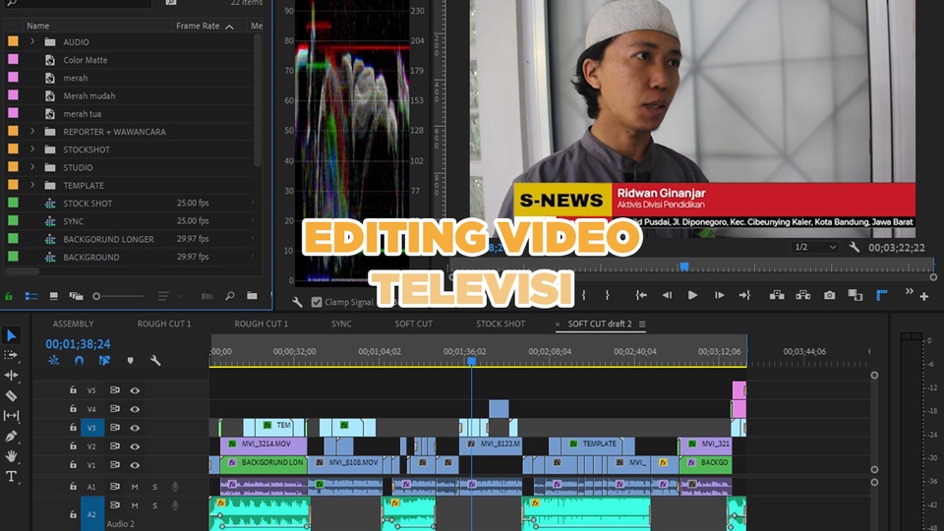Adjust Project panel thumbnail zoom slider
Image resolution: width=944 pixels, height=531 pixels.
(x=118, y=296)
